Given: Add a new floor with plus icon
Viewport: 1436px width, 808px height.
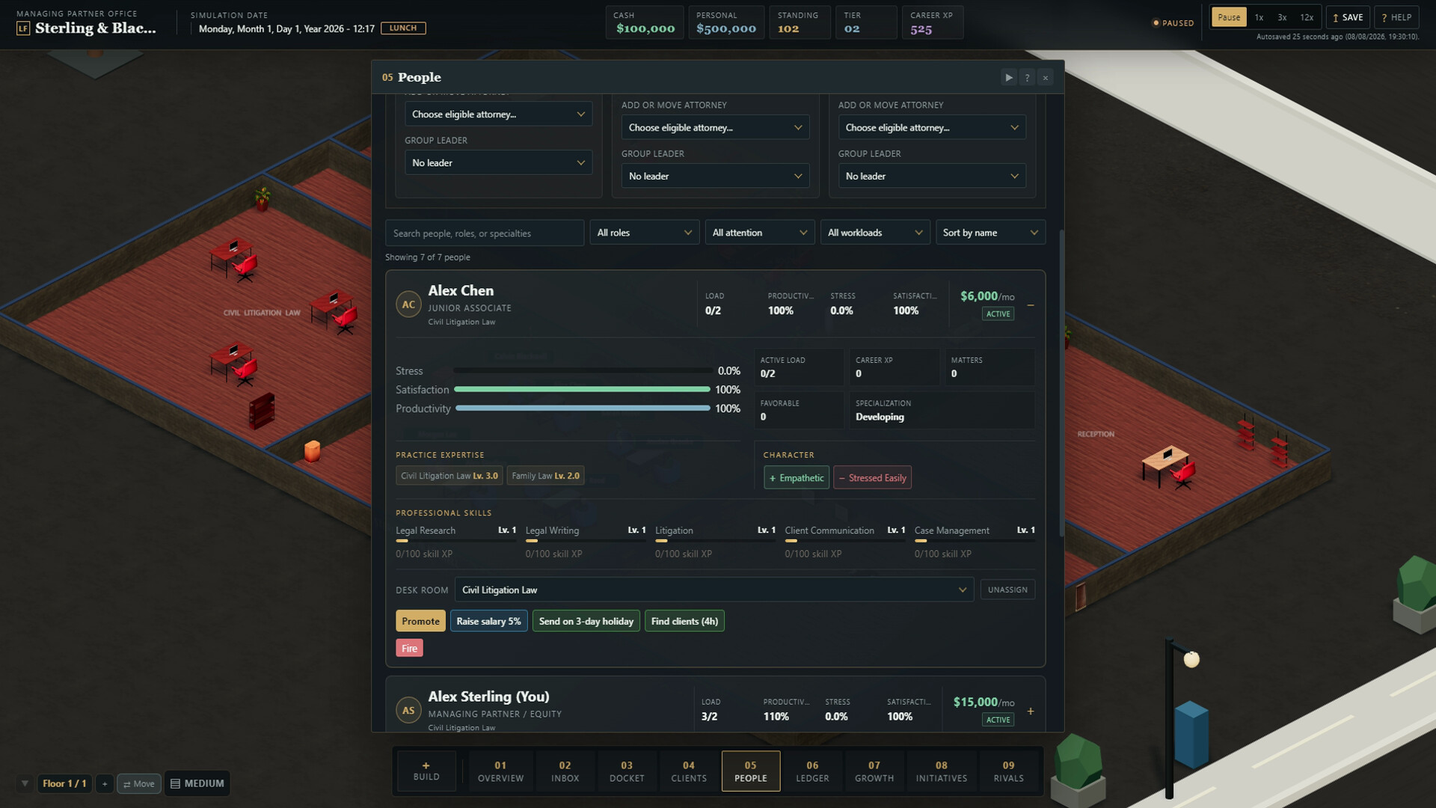Looking at the screenshot, I should [x=105, y=783].
